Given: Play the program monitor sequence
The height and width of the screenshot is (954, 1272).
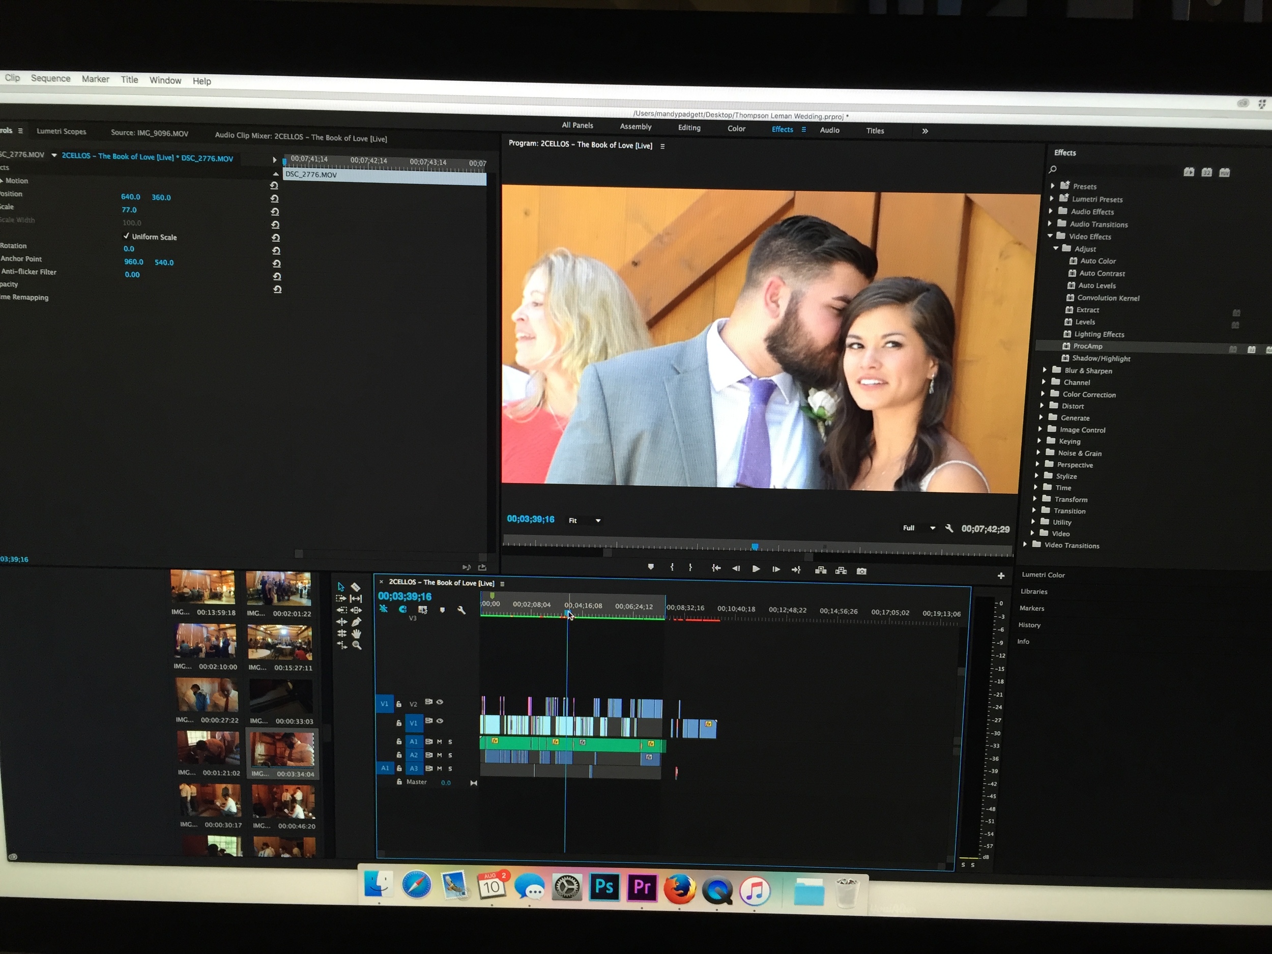Looking at the screenshot, I should (x=756, y=569).
